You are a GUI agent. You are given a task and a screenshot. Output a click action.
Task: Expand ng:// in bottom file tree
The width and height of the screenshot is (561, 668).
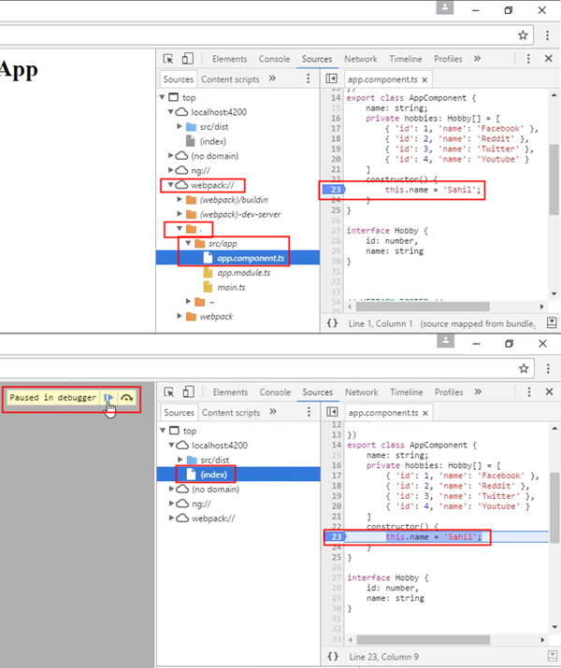(x=172, y=504)
